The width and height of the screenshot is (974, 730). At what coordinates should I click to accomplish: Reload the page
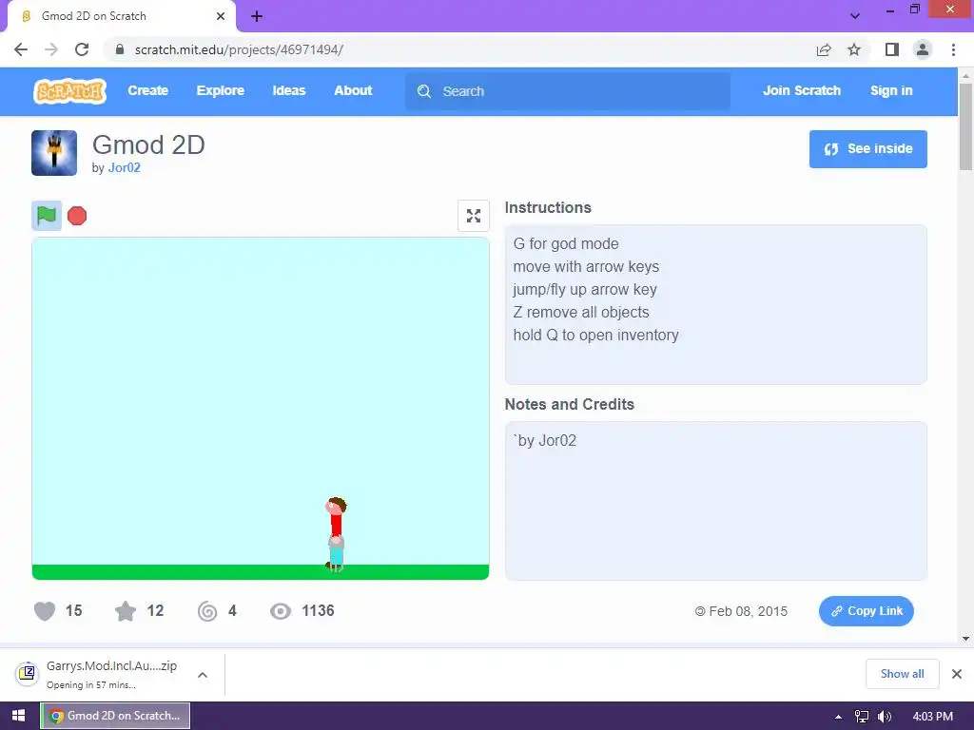tap(82, 49)
